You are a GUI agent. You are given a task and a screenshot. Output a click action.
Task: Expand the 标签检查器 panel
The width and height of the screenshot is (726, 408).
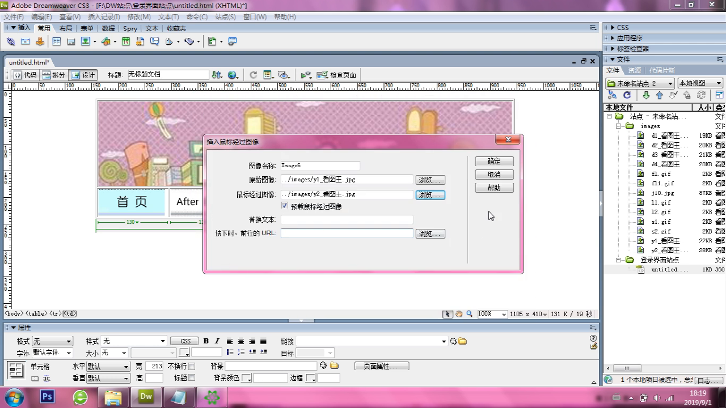(612, 49)
